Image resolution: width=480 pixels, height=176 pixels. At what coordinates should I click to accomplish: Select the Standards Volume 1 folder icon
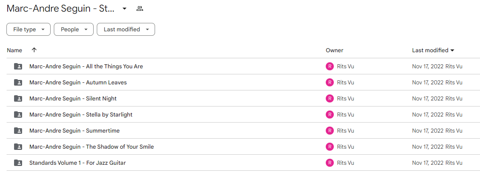[18, 163]
